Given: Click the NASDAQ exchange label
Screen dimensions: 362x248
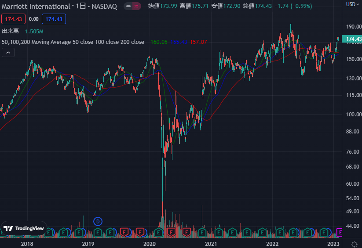Looking at the screenshot, I should (104, 7).
